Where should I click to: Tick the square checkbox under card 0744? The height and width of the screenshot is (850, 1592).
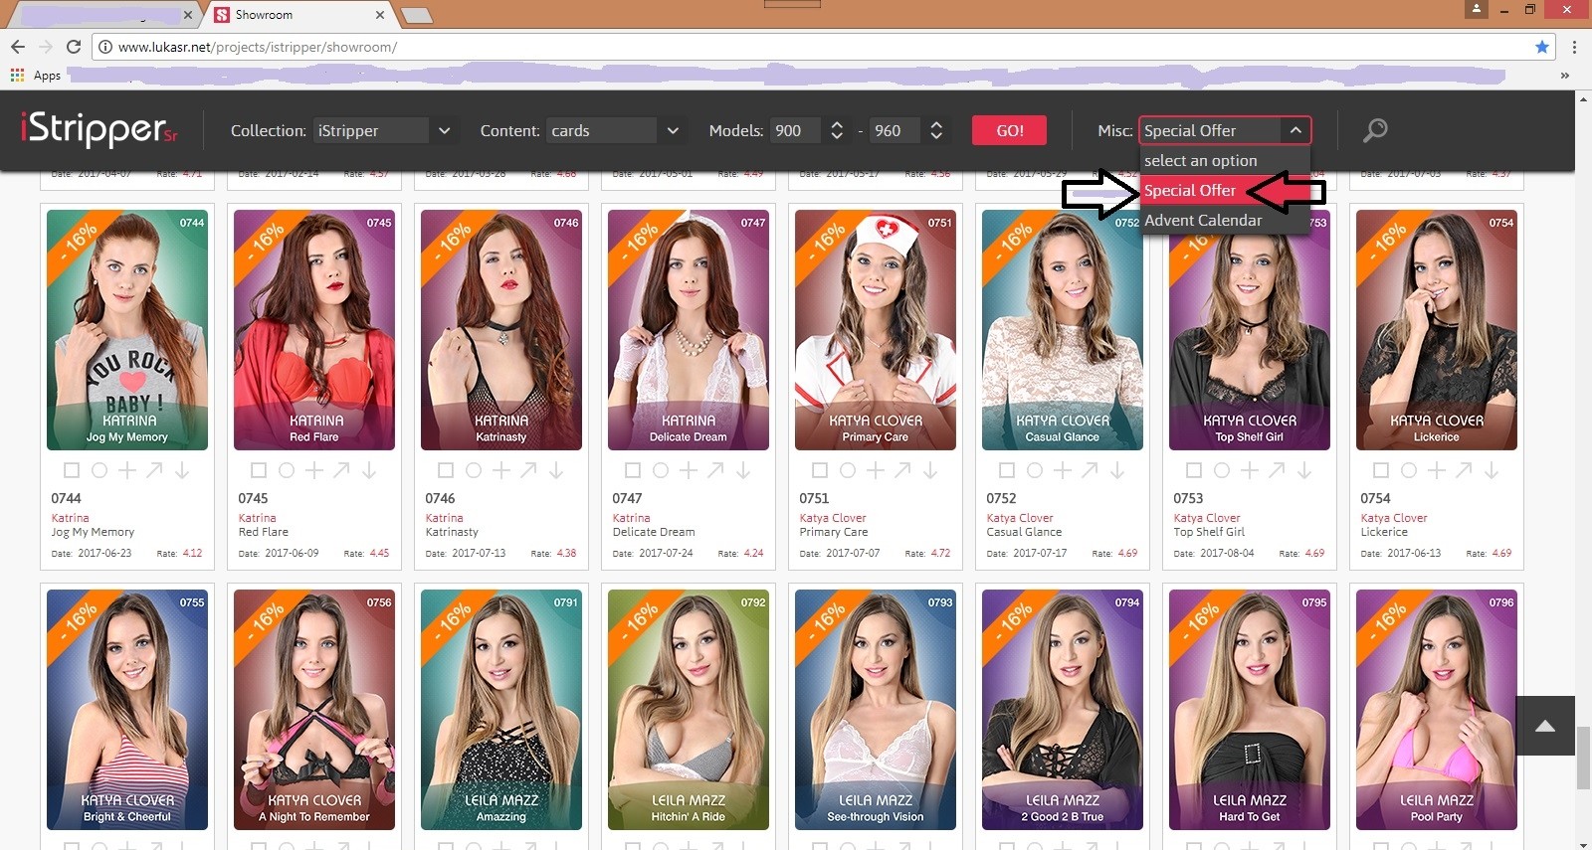click(x=72, y=470)
